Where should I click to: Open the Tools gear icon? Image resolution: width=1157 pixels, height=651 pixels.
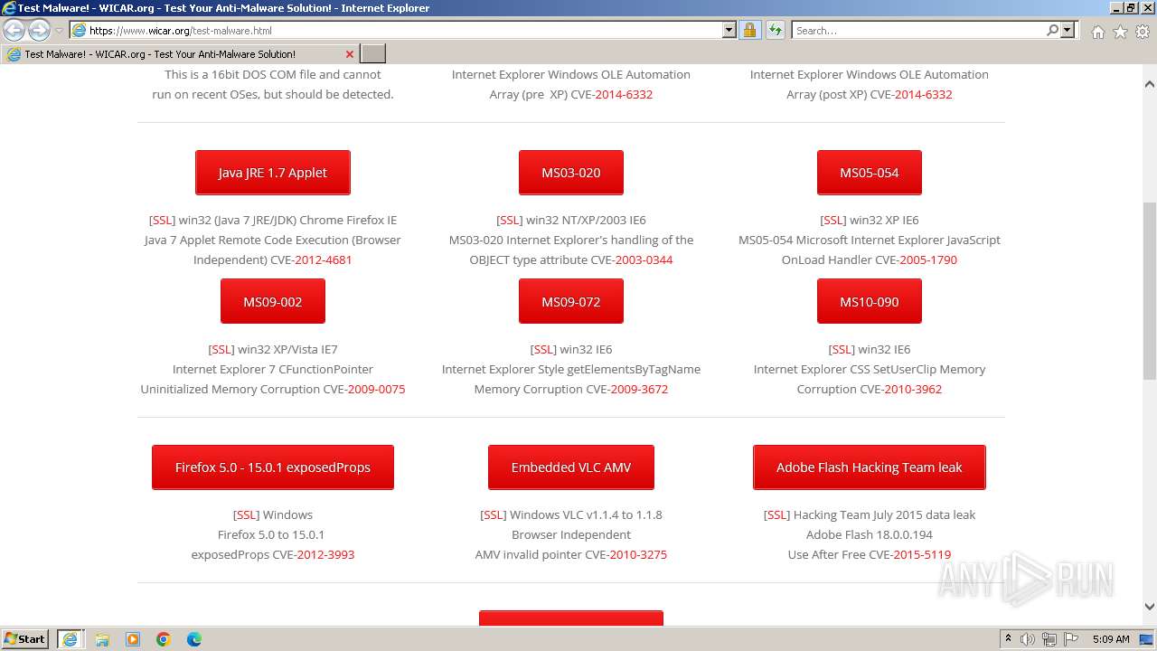[1142, 32]
